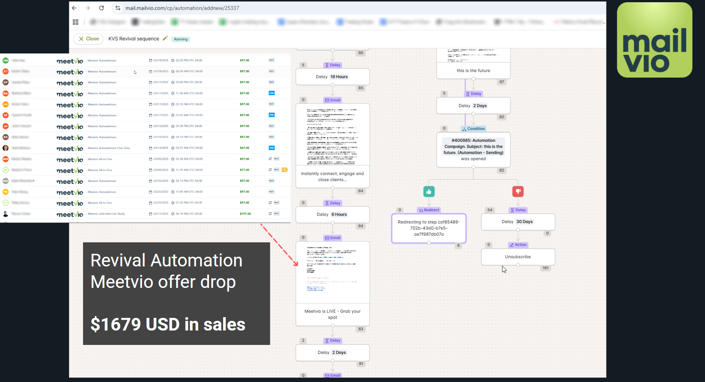Viewport: 705px width, 382px height.
Task: Click the 03/14/2025 sale date
Action: [160, 148]
